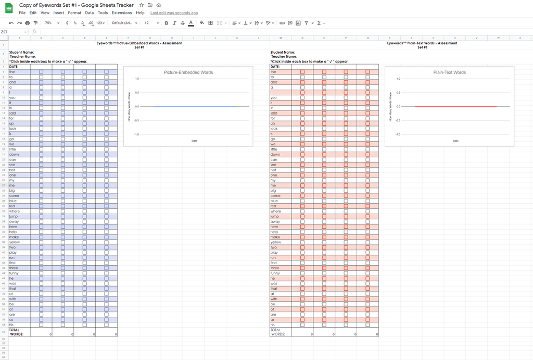Open the Help menu
This screenshot has width=533, height=360.
pos(140,13)
